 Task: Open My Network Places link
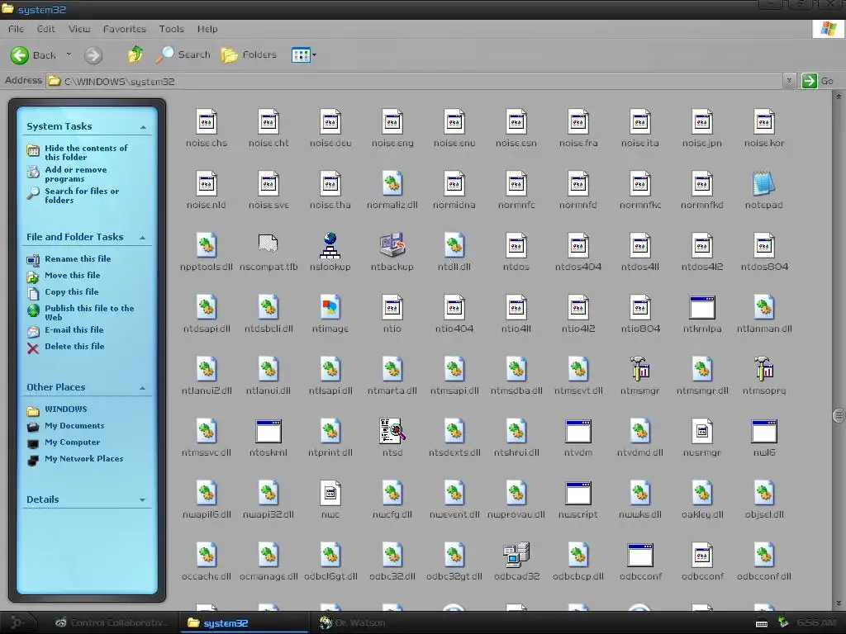[x=83, y=458]
